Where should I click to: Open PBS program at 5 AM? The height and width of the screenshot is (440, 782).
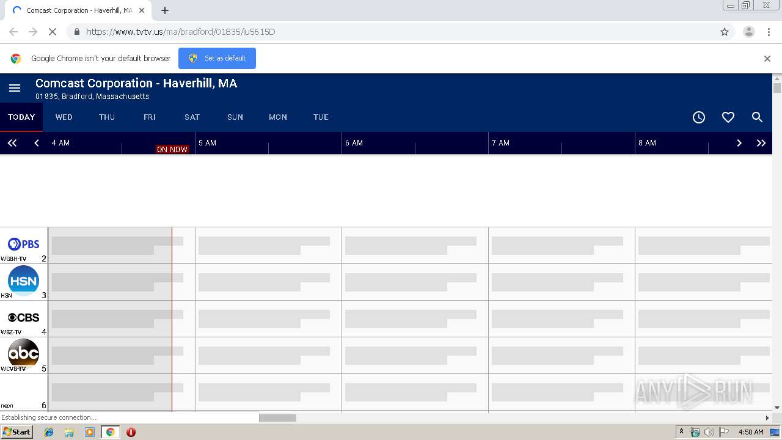point(268,246)
